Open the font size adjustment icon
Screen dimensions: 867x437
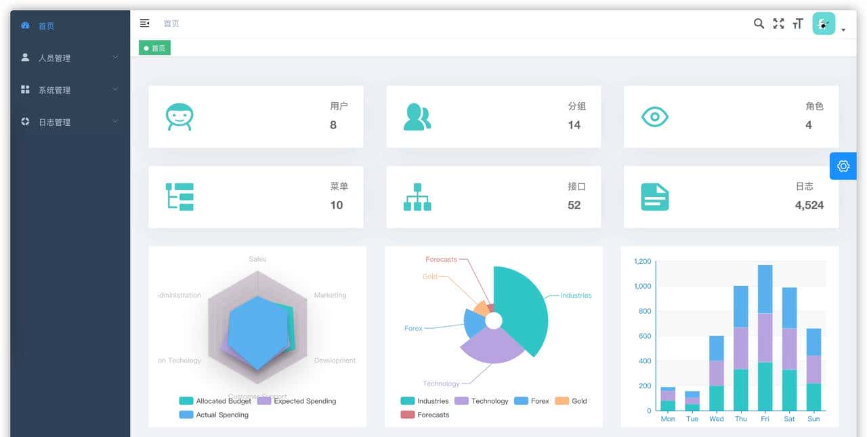click(x=798, y=24)
